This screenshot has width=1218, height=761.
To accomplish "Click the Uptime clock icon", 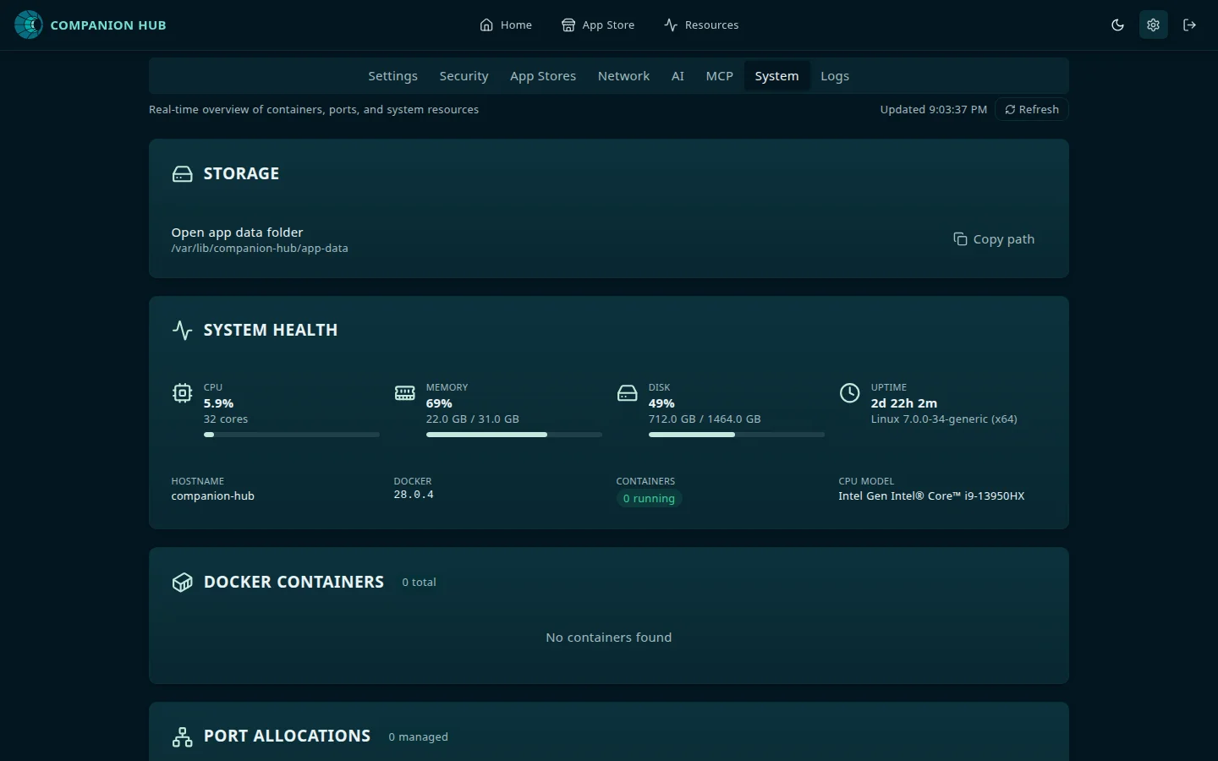I will 849,393.
